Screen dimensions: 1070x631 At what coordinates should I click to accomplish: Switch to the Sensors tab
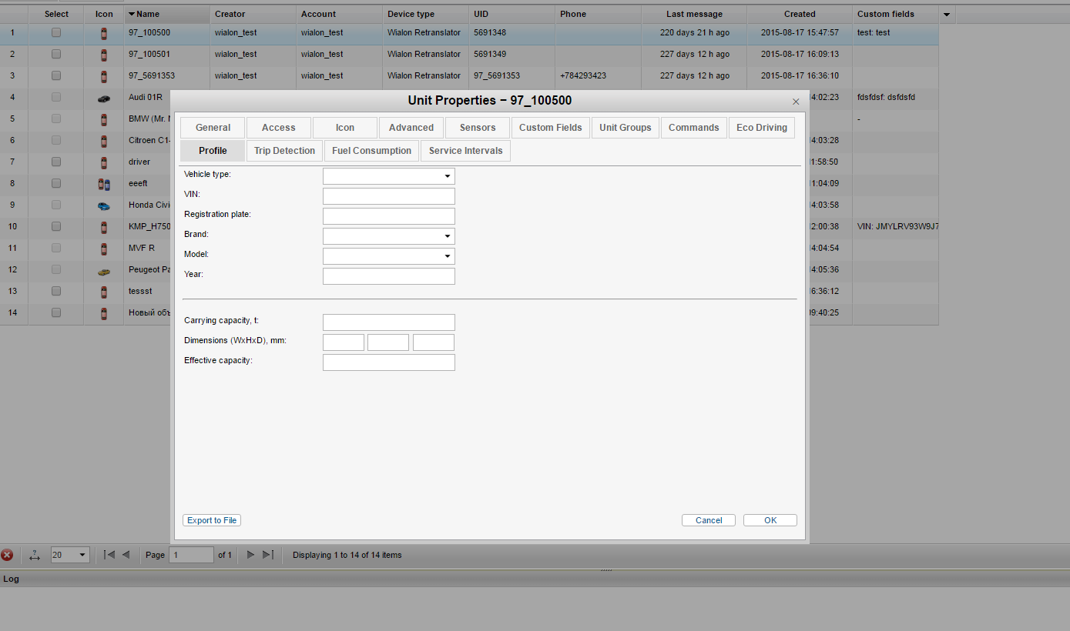click(x=478, y=128)
